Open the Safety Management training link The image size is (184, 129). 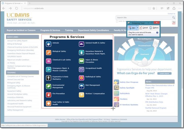tap(15, 110)
